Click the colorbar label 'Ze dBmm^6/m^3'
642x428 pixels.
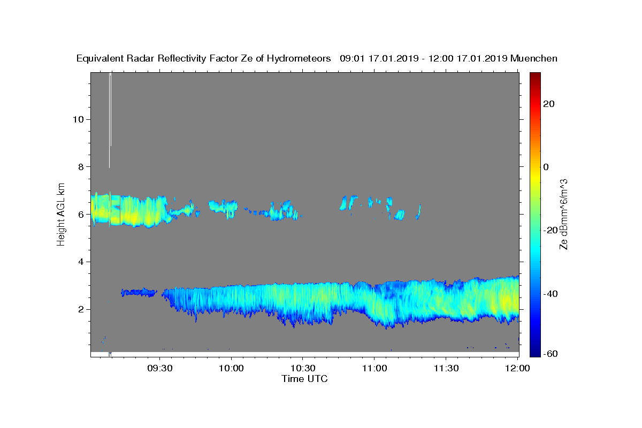563,214
